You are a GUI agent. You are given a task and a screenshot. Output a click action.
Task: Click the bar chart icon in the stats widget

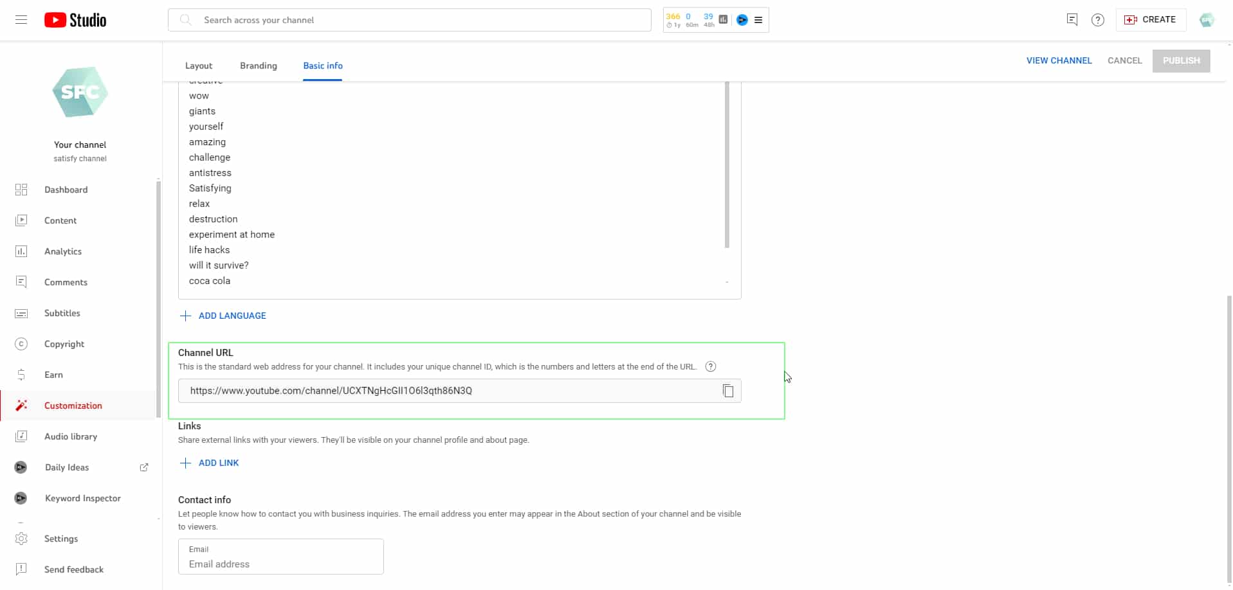pos(723,20)
